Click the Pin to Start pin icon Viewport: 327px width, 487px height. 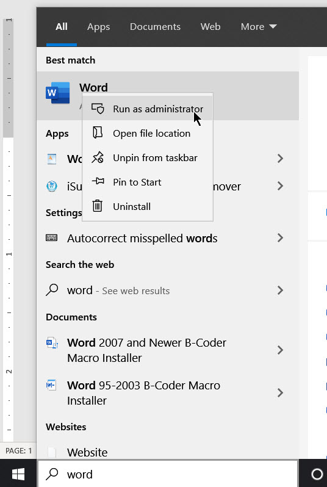[x=98, y=181]
